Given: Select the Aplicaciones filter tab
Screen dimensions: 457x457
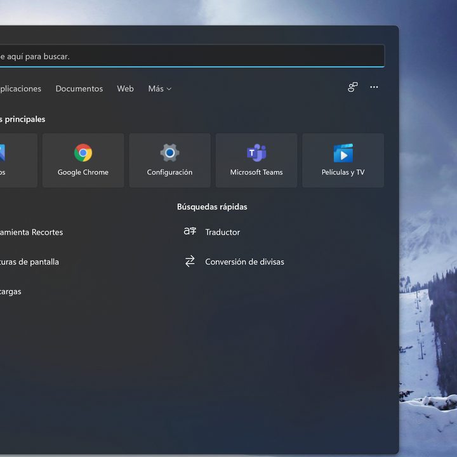Looking at the screenshot, I should [20, 89].
